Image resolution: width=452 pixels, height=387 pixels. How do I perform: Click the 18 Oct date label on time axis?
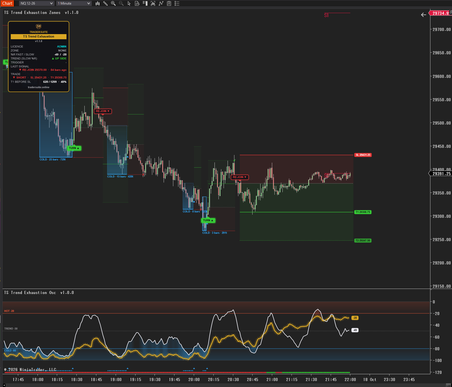pyautogui.click(x=370, y=380)
